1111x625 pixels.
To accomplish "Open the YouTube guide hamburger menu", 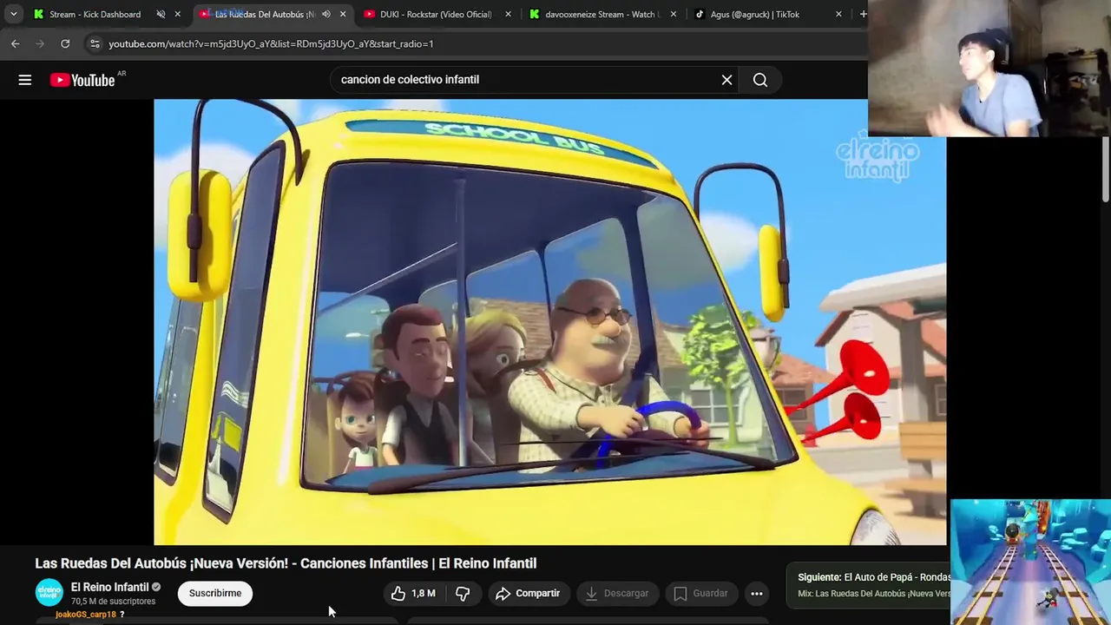I will click(x=25, y=80).
